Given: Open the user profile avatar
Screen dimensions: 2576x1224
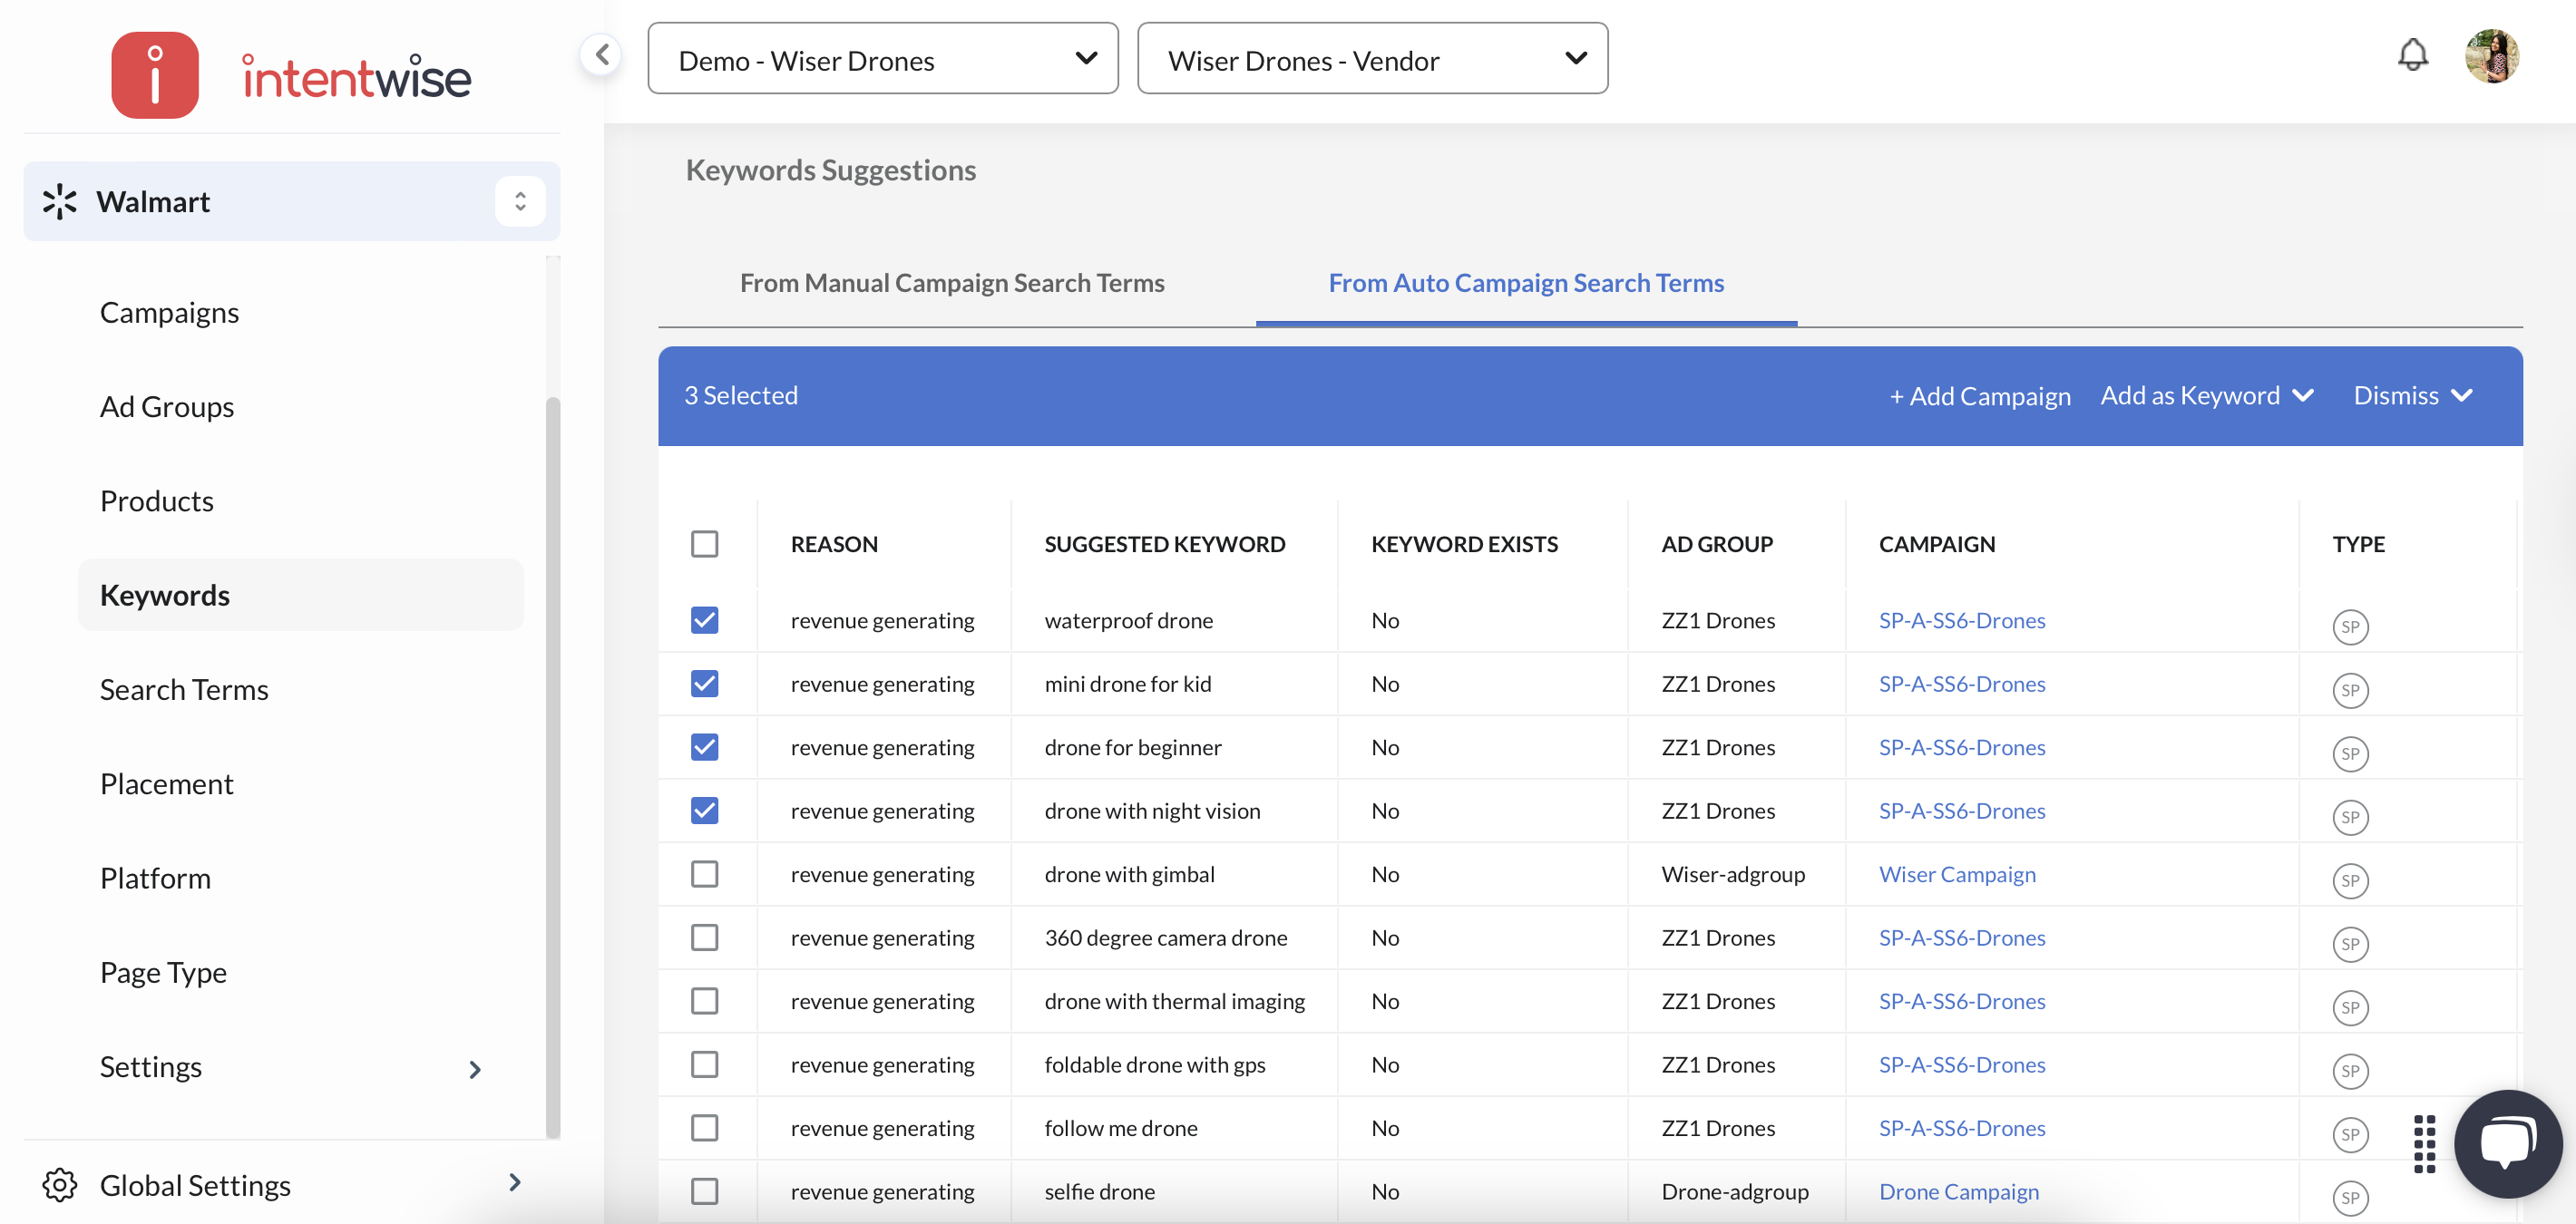Looking at the screenshot, I should click(2491, 56).
